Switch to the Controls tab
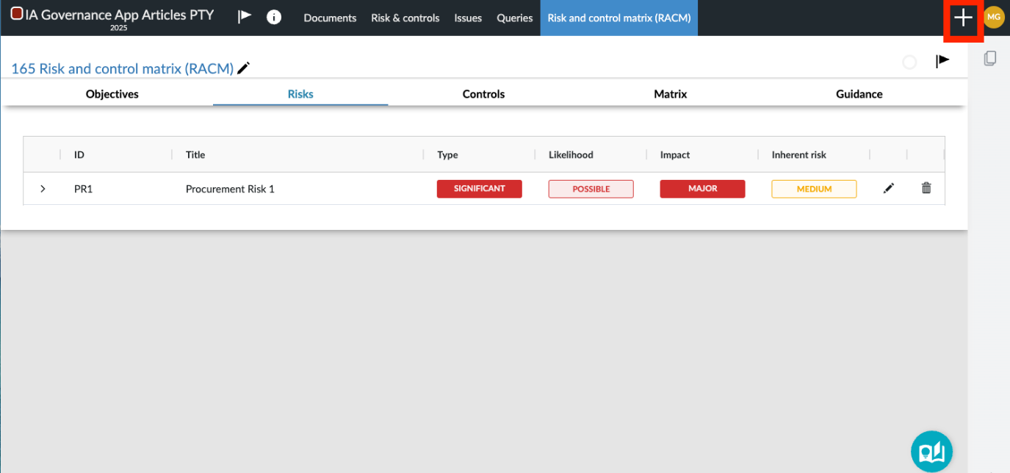The width and height of the screenshot is (1010, 473). 483,94
